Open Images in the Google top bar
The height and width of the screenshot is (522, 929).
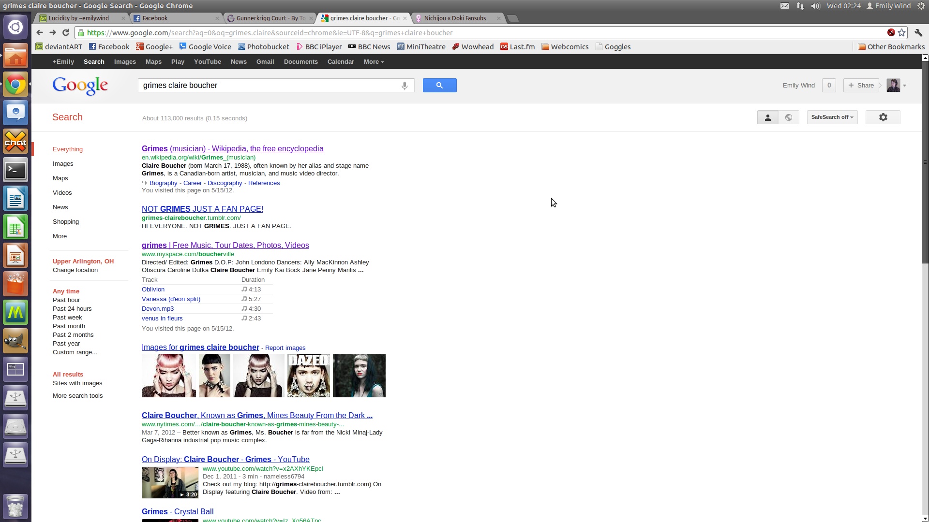tap(125, 62)
